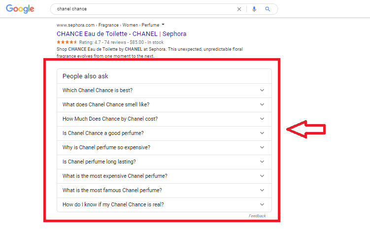Click the Feedback link below the questions

click(257, 216)
